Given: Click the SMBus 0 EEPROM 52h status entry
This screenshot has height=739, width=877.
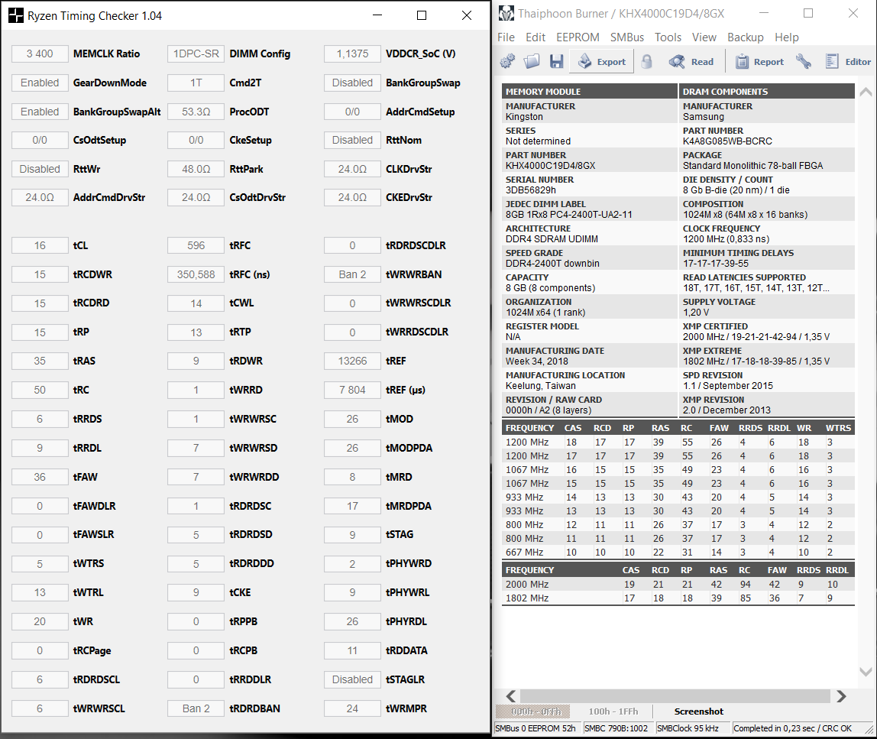Looking at the screenshot, I should tap(537, 728).
